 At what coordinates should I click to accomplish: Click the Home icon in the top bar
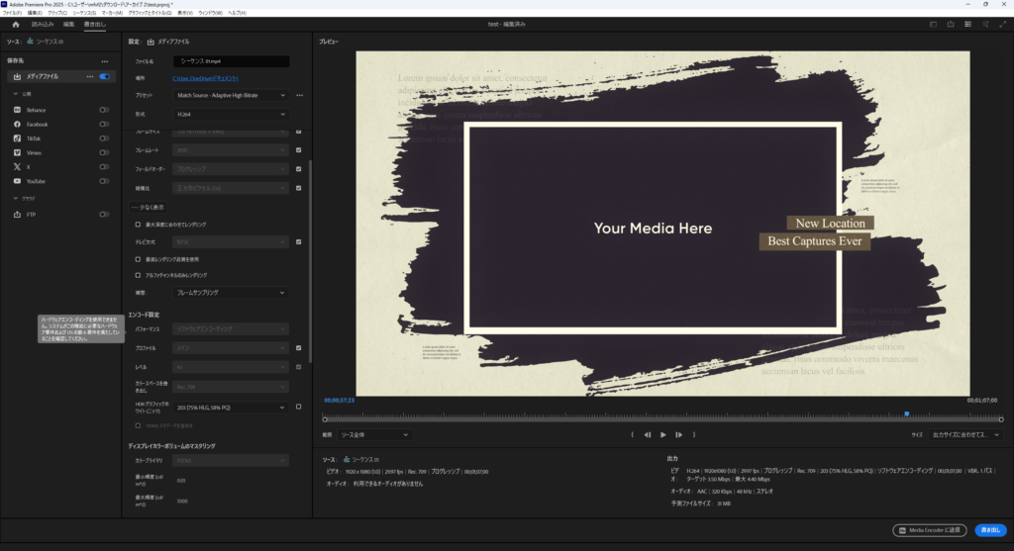point(16,23)
